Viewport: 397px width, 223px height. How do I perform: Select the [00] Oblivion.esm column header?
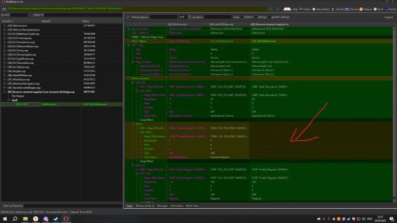click(187, 25)
